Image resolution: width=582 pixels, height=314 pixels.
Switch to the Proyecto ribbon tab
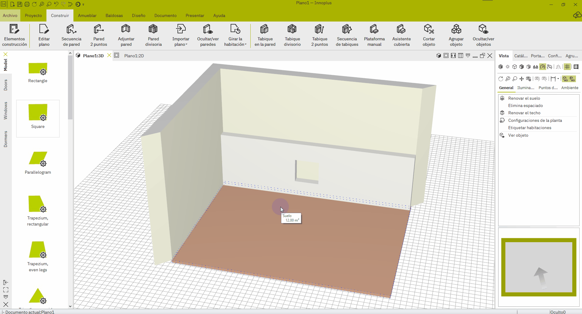click(x=33, y=15)
